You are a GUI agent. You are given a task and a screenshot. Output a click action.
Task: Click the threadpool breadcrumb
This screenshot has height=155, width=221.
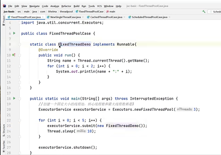point(66,12)
